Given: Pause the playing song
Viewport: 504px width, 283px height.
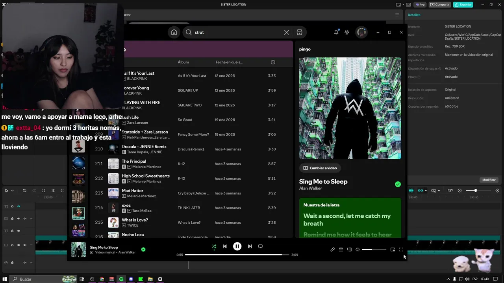Looking at the screenshot, I should click(237, 246).
